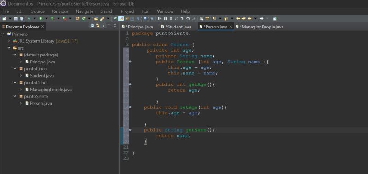Toggle the Word Wrap toolbar icon

click(x=126, y=18)
